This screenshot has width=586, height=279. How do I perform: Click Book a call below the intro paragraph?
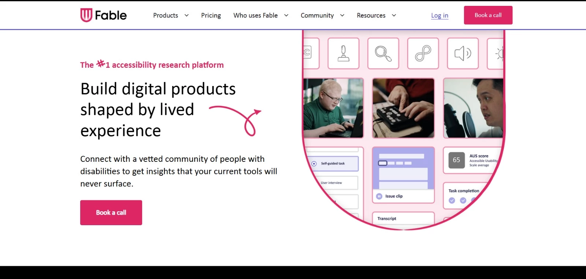111,213
